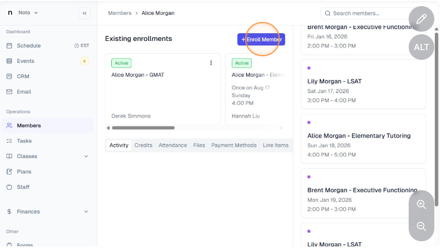The image size is (442, 251).
Task: Click the zoom in magnifier button
Action: tap(421, 204)
